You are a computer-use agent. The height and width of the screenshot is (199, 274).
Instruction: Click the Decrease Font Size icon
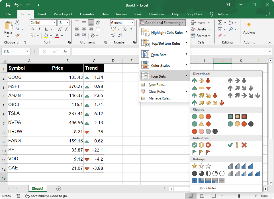[x=67, y=29]
